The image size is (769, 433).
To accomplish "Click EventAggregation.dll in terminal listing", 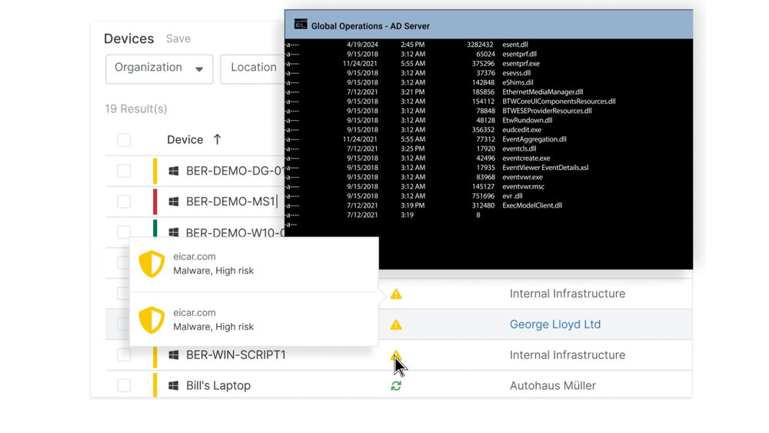I will 534,139.
